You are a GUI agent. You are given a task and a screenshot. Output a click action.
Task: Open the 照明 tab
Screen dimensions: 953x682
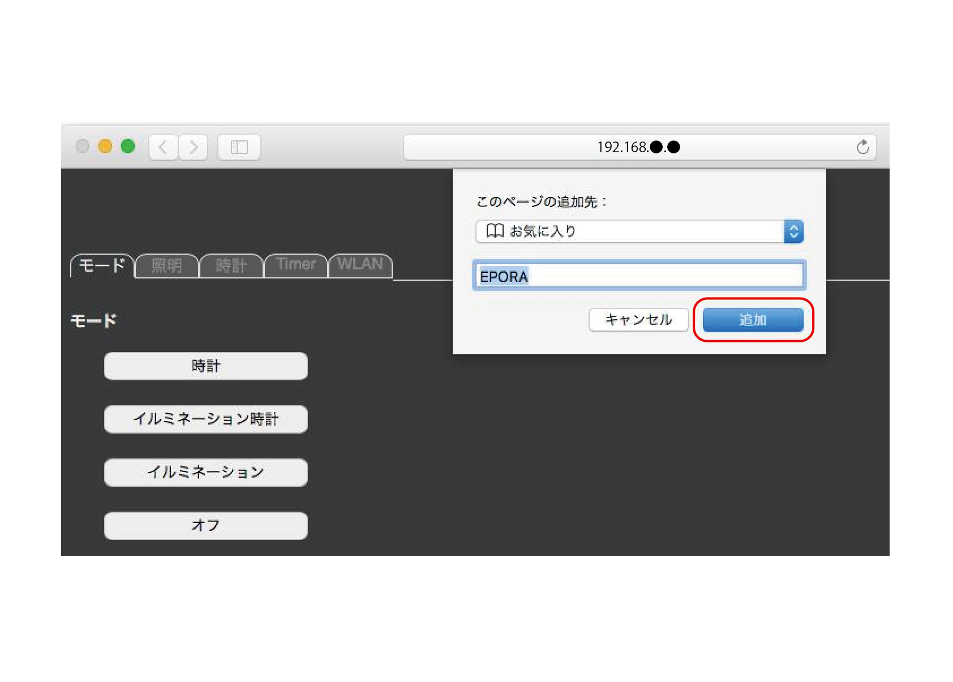click(167, 265)
